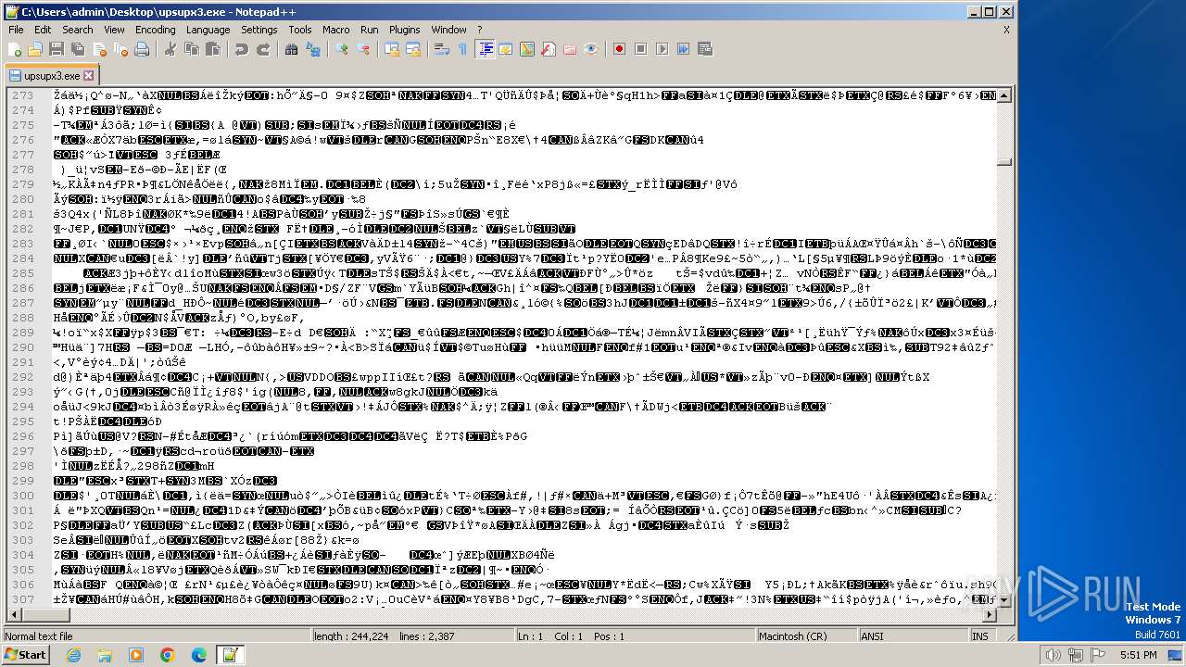This screenshot has width=1186, height=667.
Task: Zoom in using magnifier plus icon
Action: pos(341,49)
